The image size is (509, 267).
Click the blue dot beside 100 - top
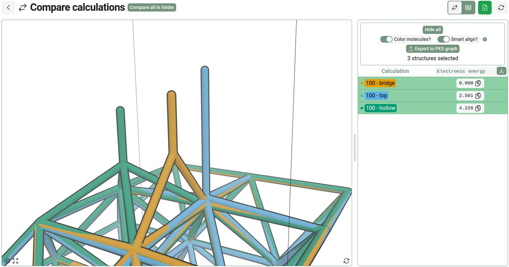click(x=361, y=96)
